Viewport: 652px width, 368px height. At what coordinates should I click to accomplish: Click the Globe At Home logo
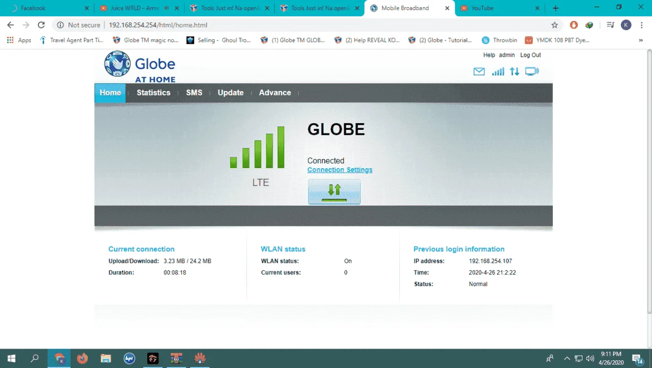pos(140,67)
